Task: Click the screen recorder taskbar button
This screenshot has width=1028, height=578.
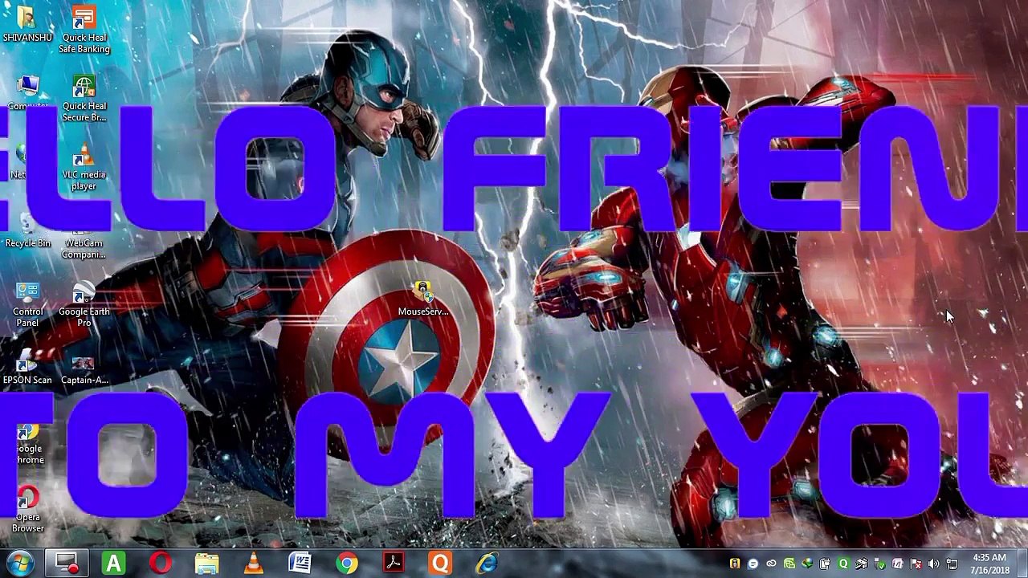Action: tap(67, 564)
